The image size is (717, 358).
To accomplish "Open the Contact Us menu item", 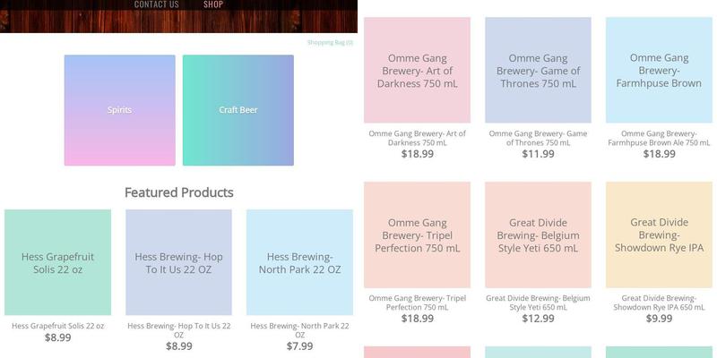I will (x=156, y=4).
